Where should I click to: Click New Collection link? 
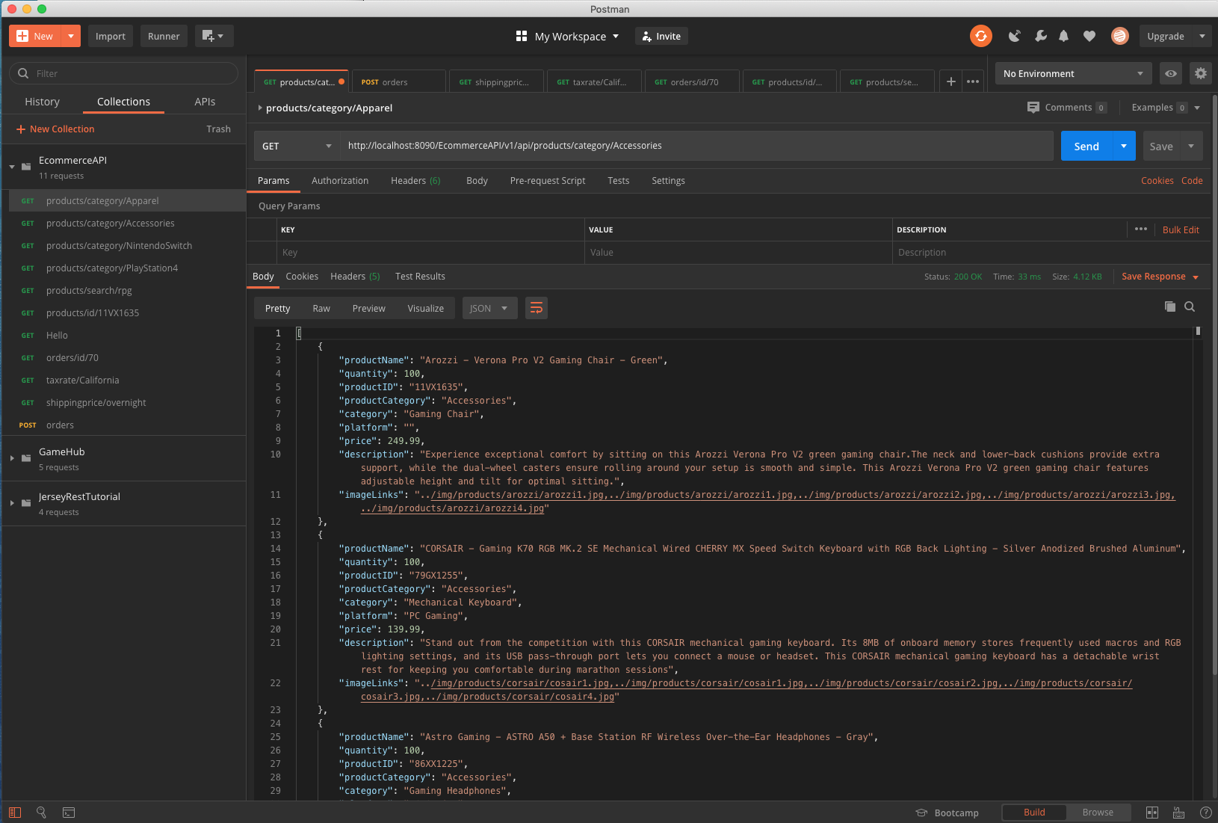[x=55, y=129]
